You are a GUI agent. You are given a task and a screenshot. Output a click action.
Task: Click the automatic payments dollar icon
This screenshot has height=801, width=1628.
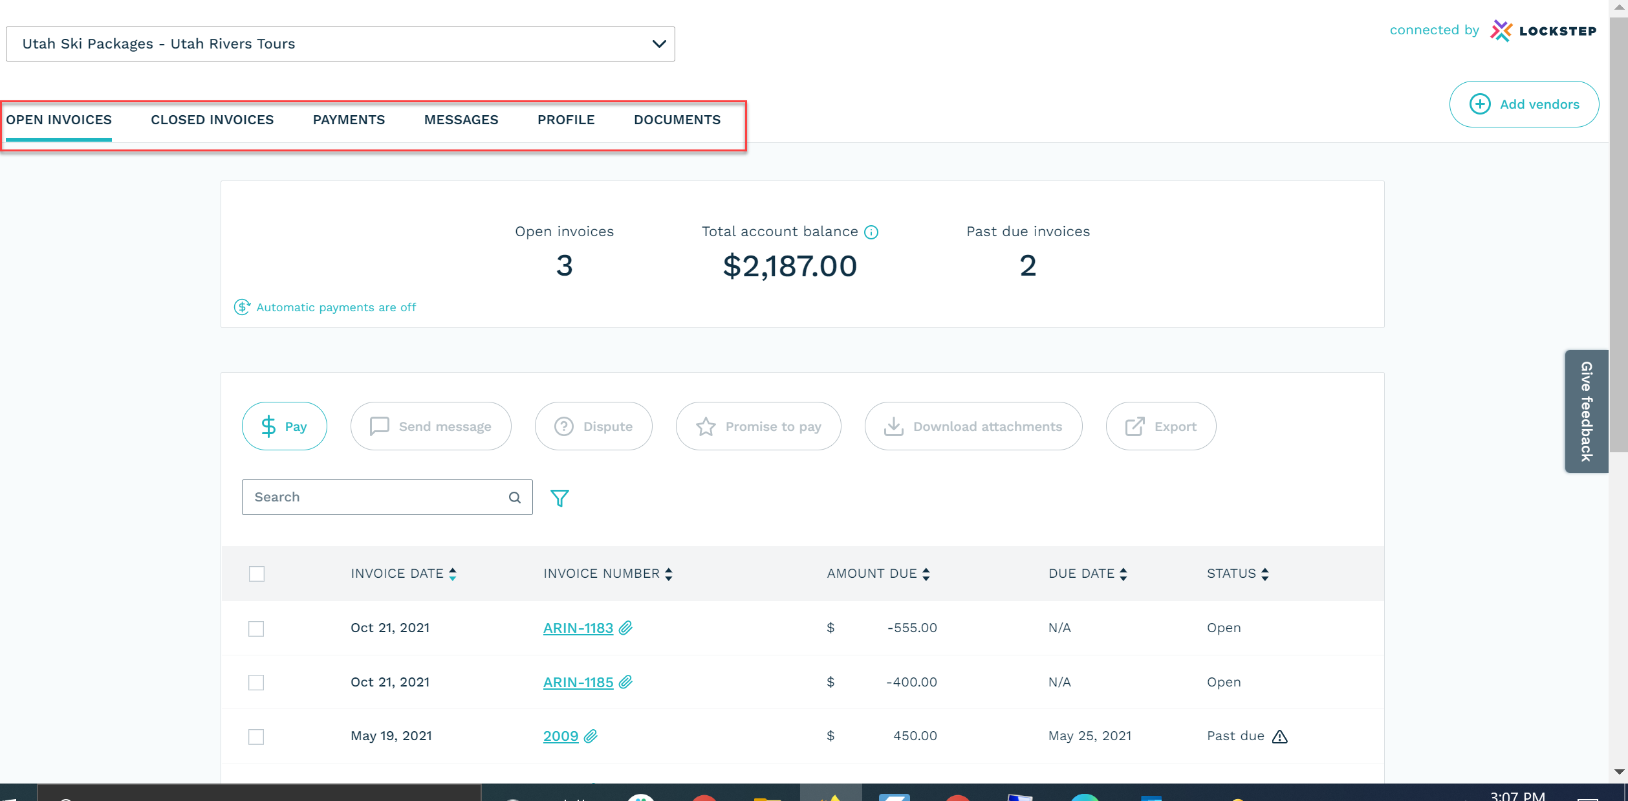[x=242, y=307]
